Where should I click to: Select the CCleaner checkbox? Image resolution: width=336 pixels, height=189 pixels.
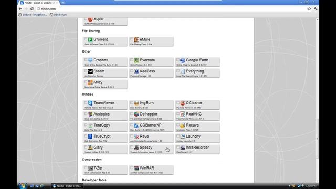[x=178, y=102]
